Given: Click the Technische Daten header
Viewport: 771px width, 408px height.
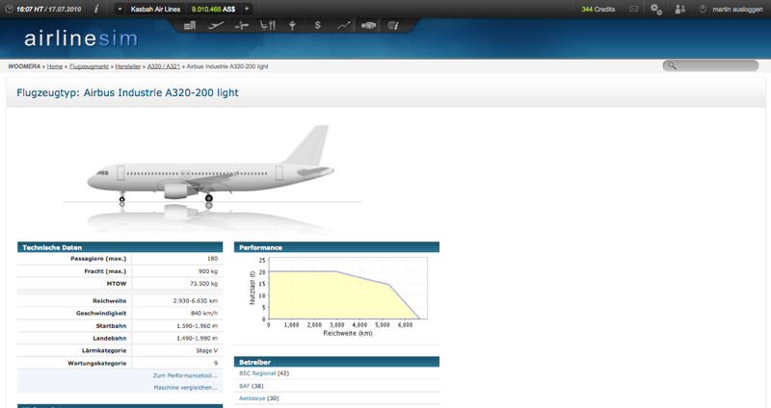Looking at the screenshot, I should (120, 247).
